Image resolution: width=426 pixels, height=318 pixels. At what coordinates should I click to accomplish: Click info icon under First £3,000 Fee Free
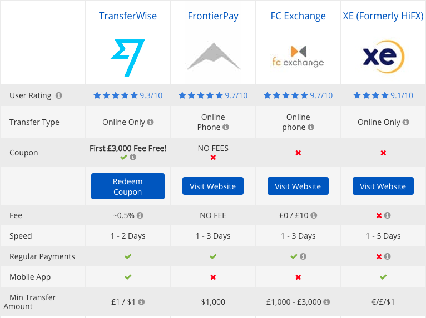point(133,157)
